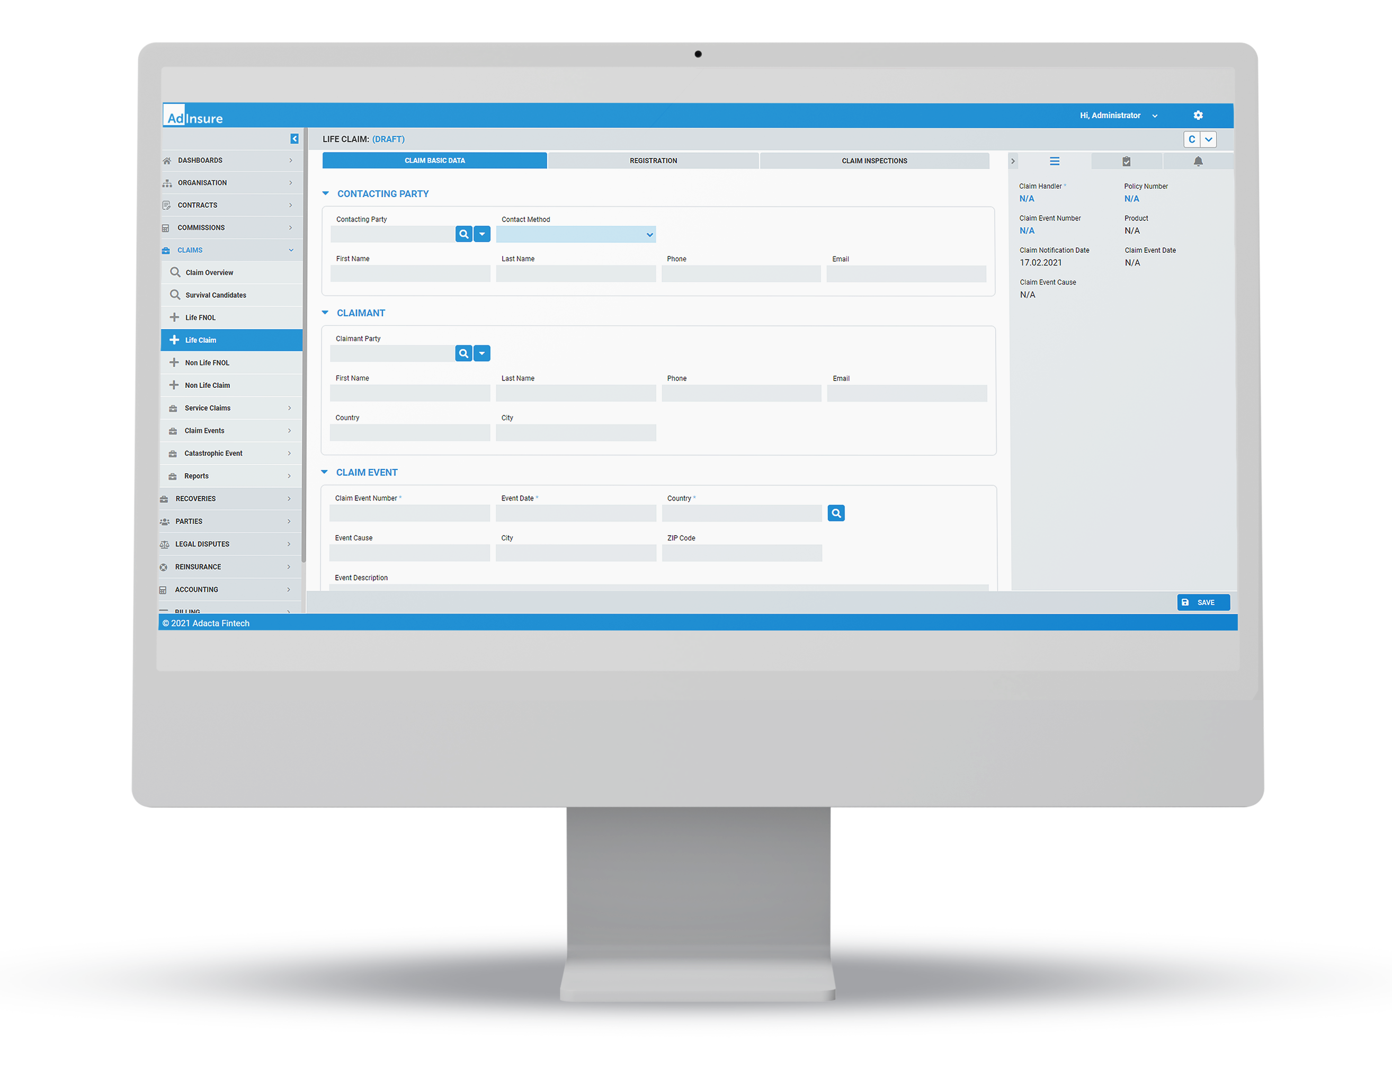Toggle the Contacting Party section collapse

point(326,193)
